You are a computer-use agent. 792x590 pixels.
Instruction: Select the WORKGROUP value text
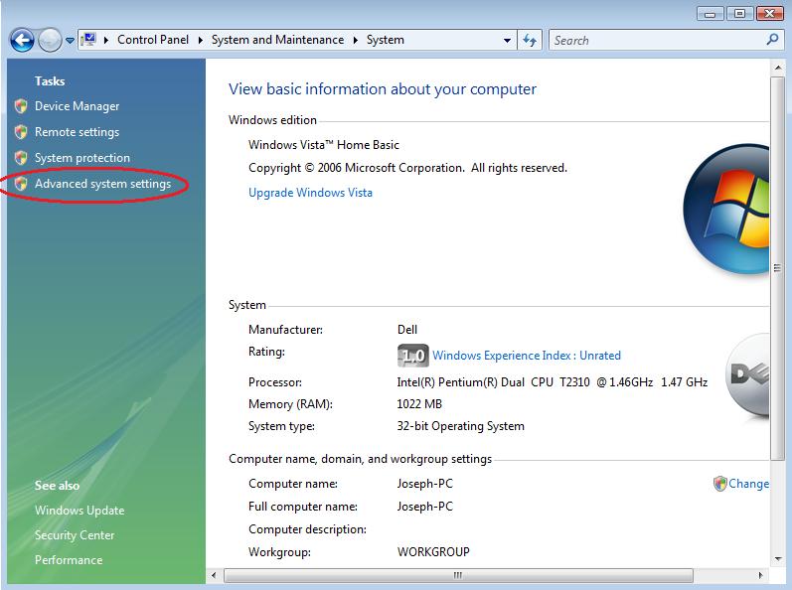coord(433,551)
